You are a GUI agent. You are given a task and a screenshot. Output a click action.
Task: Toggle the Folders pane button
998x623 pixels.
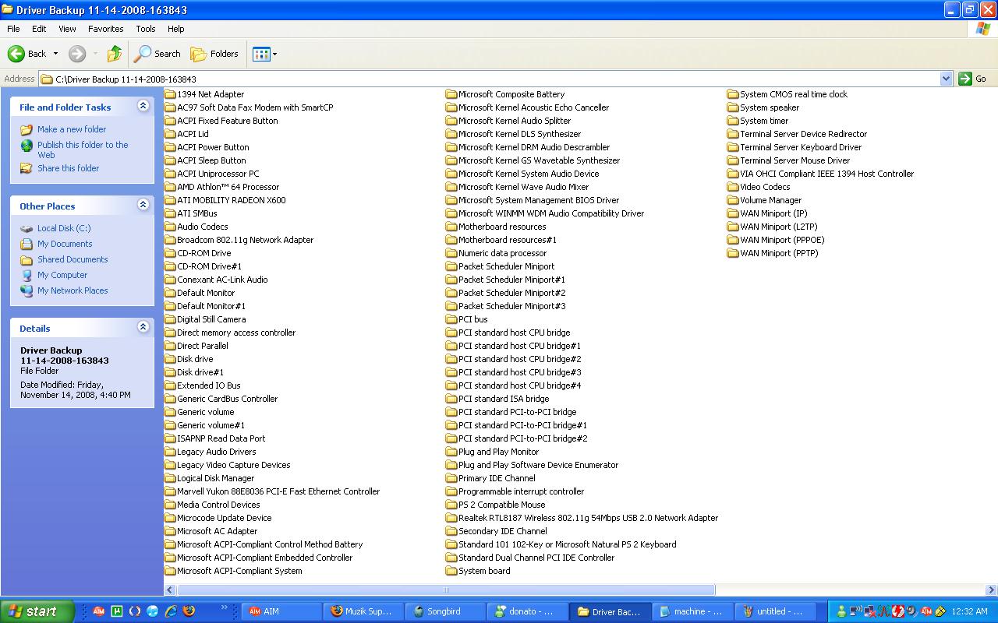(214, 54)
